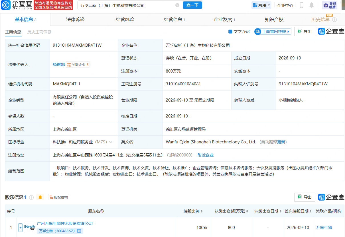Viewport: 345px width, 237px height.
Task: Open 企业中心 link
Action: [x=285, y=5]
